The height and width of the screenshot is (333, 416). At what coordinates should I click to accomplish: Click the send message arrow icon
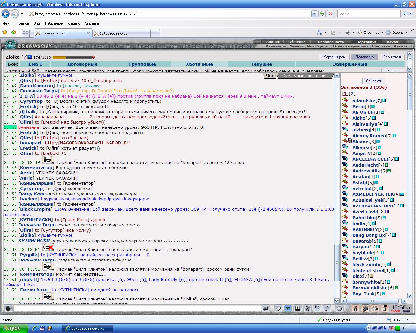point(266,308)
